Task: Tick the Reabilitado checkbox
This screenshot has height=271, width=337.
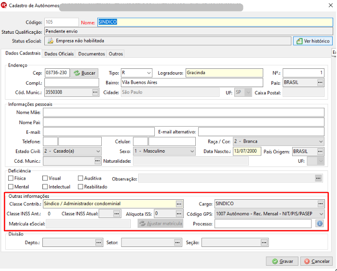Action: 81,187
